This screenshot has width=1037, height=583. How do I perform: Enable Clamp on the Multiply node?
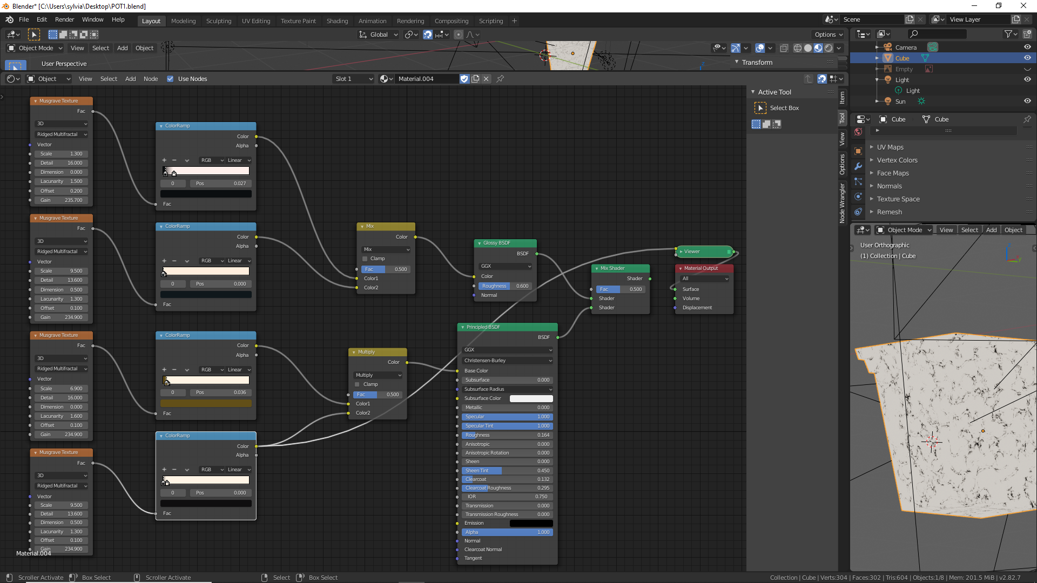pyautogui.click(x=357, y=384)
